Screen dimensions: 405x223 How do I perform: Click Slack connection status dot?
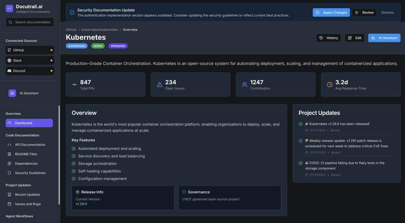[51, 61]
